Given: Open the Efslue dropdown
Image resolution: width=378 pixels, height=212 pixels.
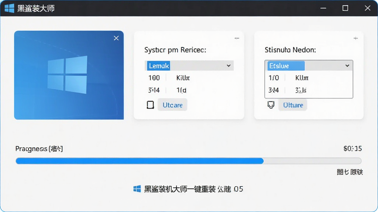Looking at the screenshot, I should (x=309, y=66).
